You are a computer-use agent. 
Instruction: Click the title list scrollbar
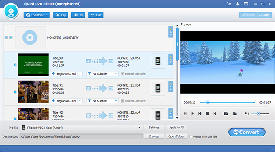177,44
